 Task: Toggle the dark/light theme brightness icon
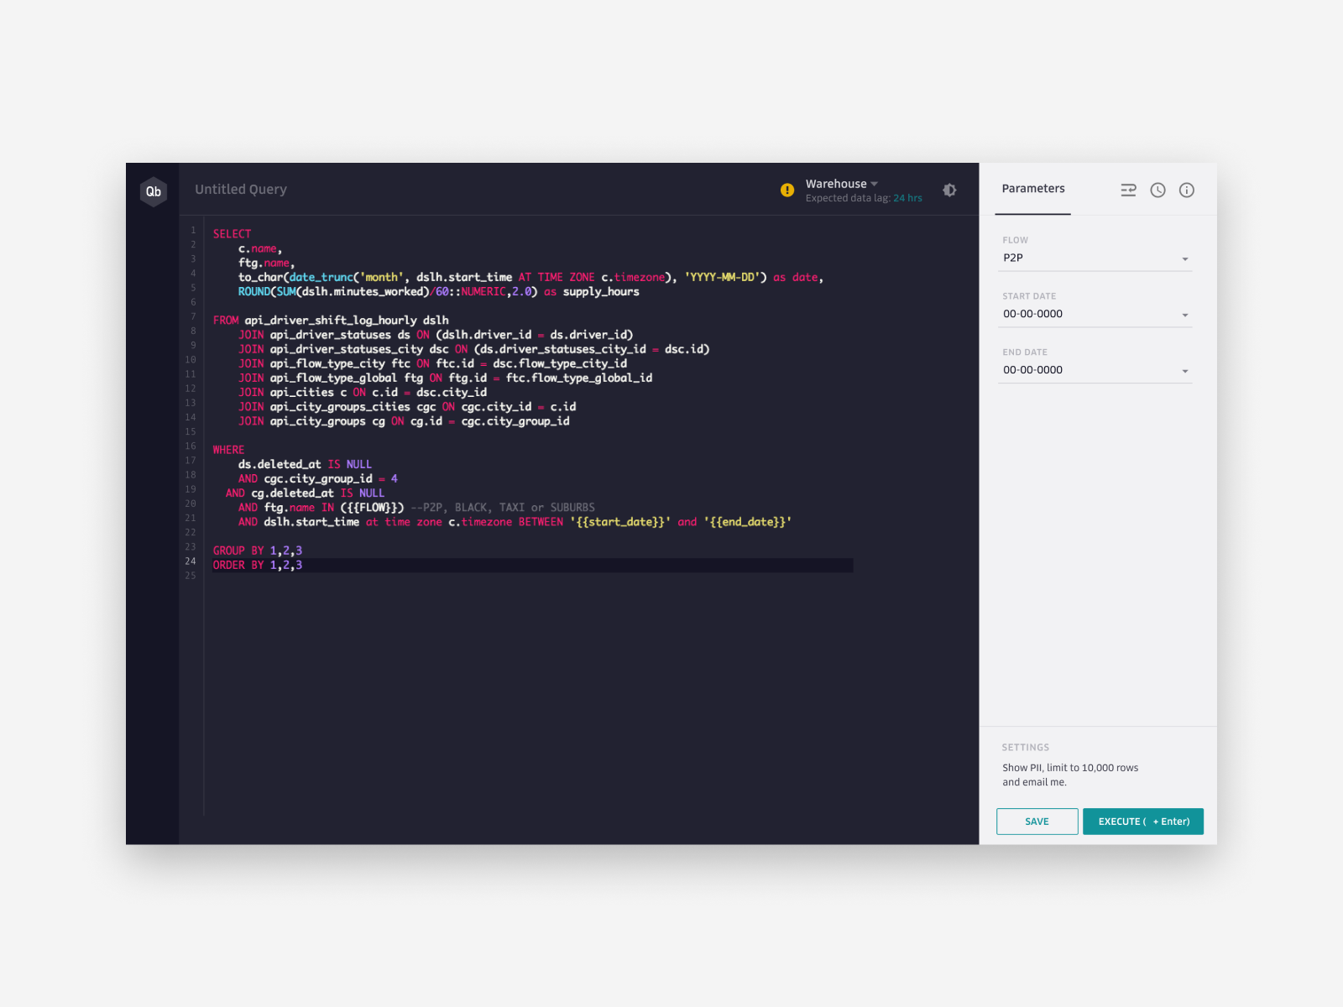[949, 190]
